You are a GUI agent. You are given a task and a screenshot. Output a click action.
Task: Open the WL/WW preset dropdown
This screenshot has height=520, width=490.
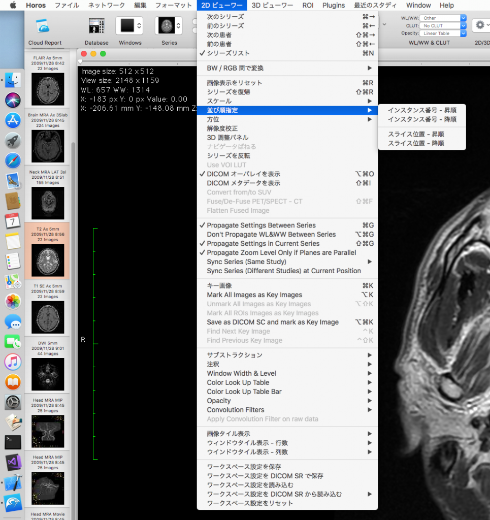click(443, 18)
